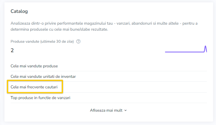Click the sold products count number 2

[x=12, y=50]
